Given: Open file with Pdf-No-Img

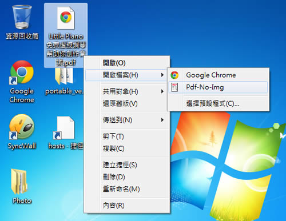Looking at the screenshot, I should pyautogui.click(x=219, y=87).
